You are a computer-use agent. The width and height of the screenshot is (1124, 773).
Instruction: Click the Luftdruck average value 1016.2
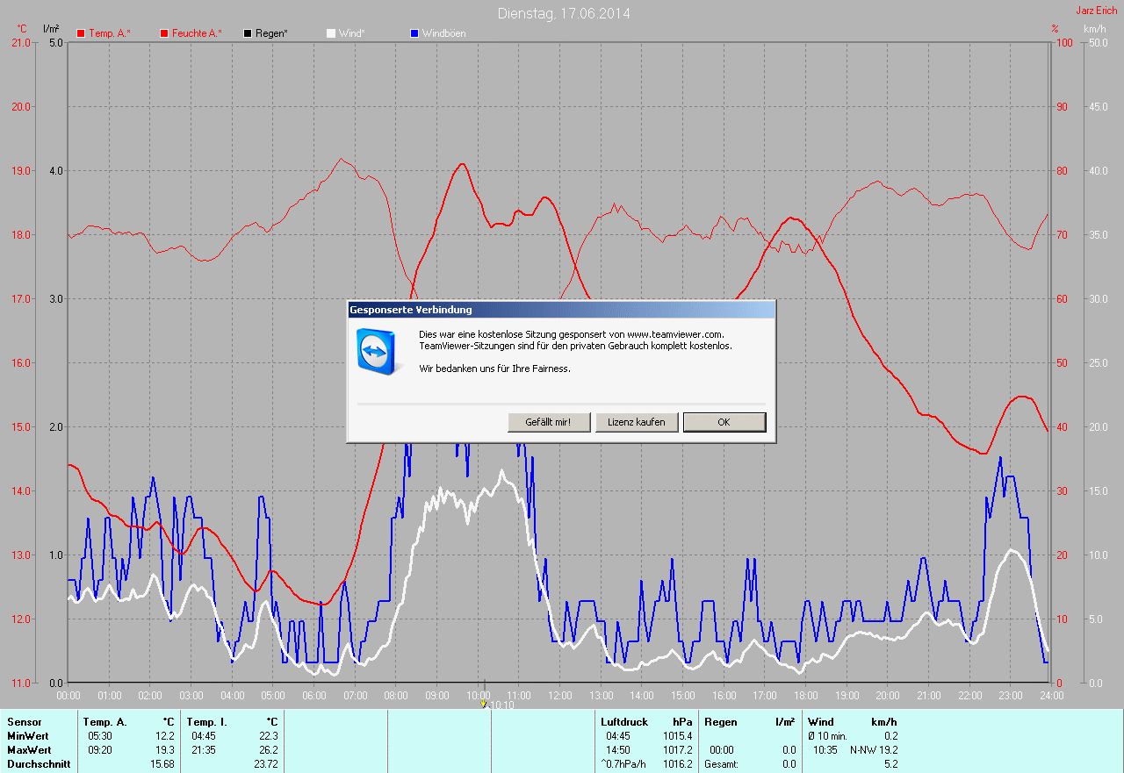click(x=677, y=764)
